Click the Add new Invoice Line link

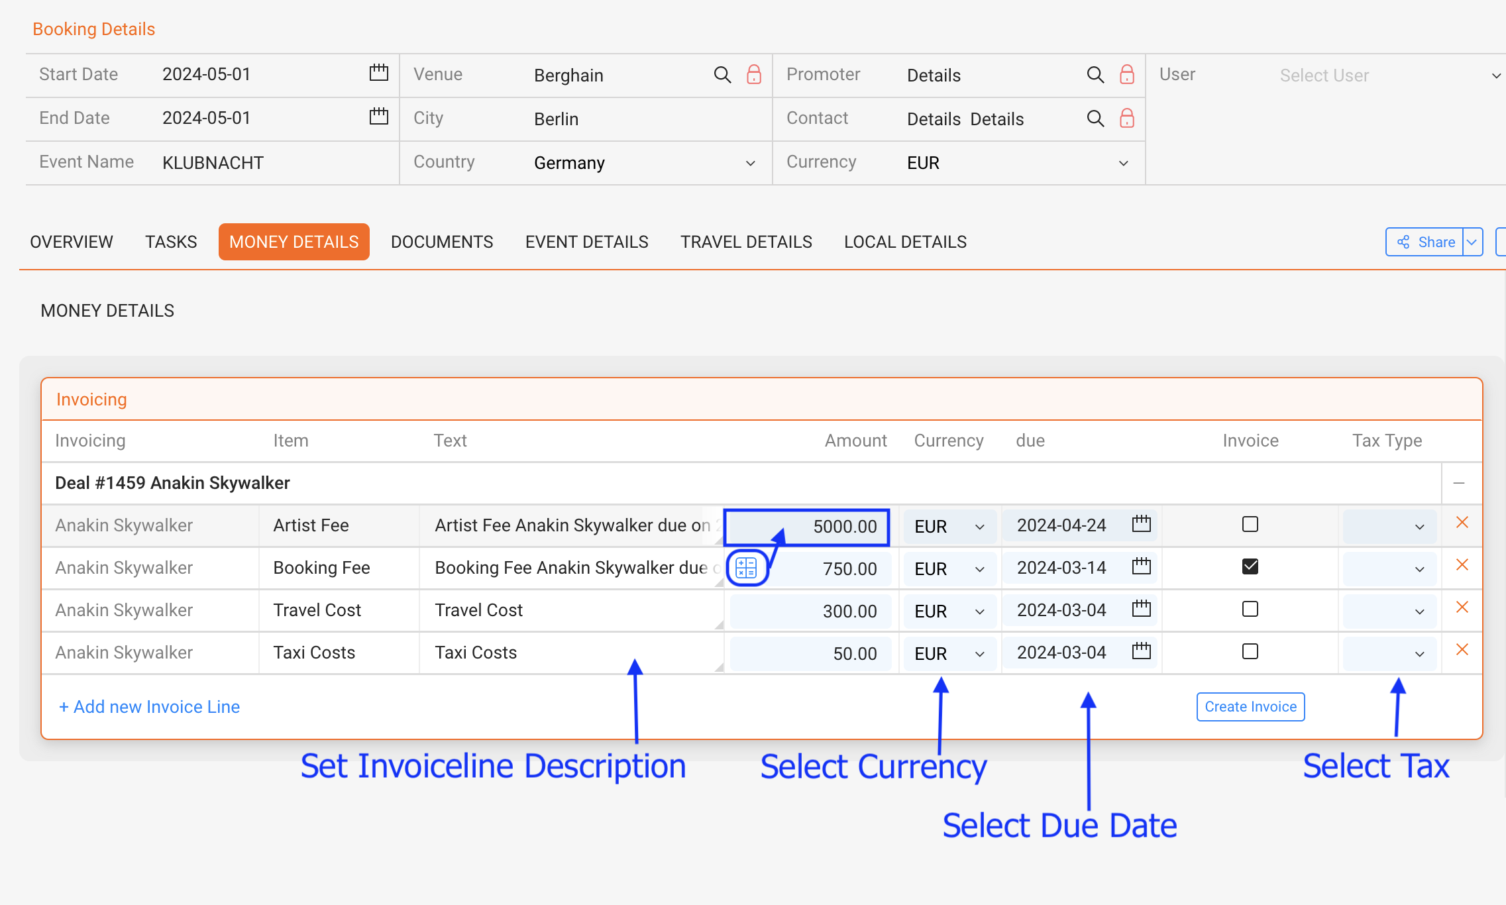coord(148,706)
